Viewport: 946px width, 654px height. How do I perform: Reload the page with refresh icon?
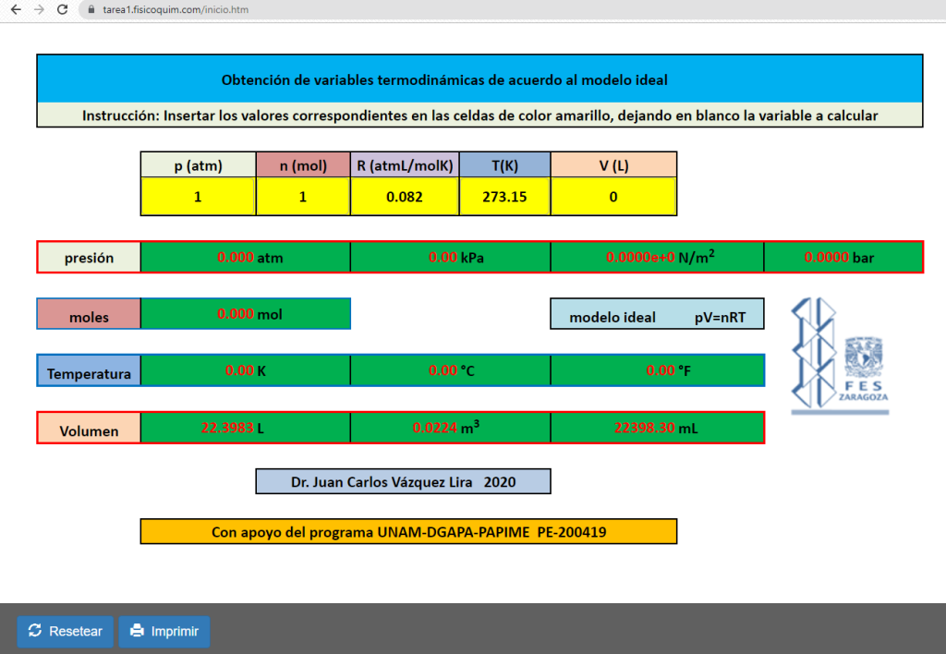pos(62,9)
